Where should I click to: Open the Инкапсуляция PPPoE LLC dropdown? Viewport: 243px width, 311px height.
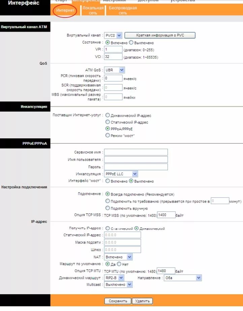(x=121, y=174)
